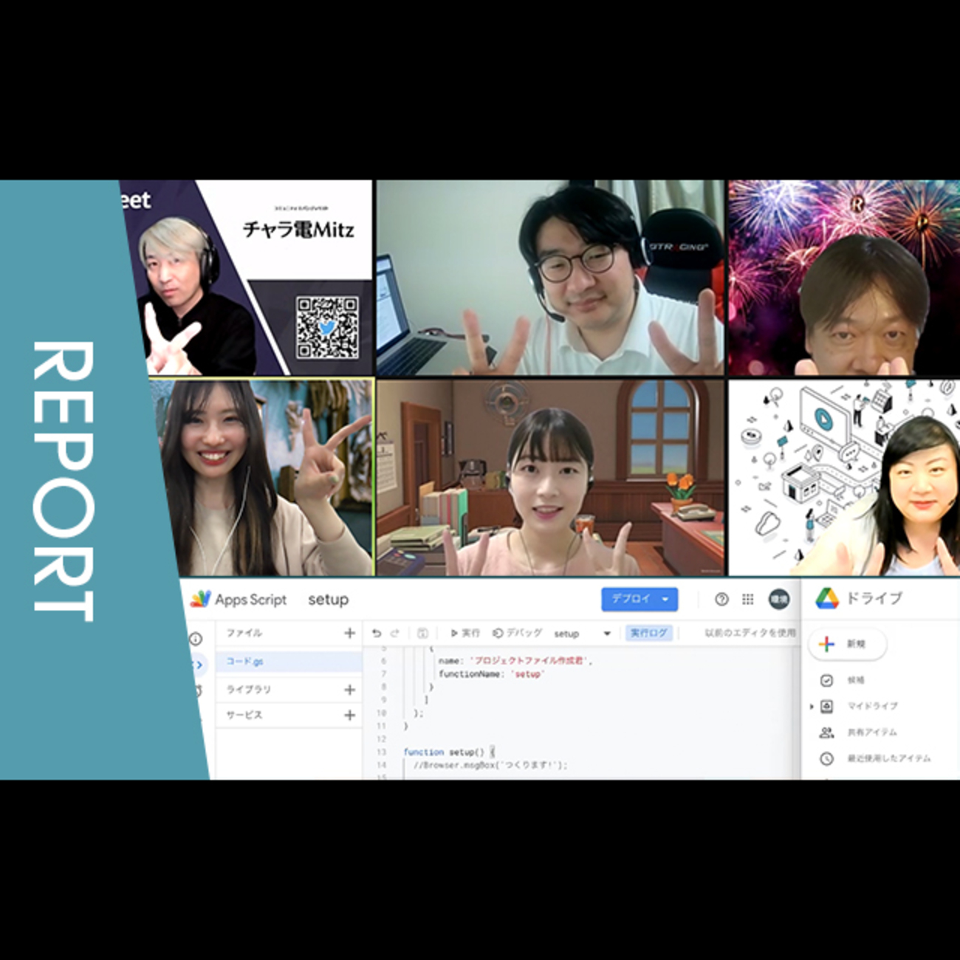This screenshot has height=960, width=960.
Task: Open the account avatar in Apps Script
Action: (779, 599)
